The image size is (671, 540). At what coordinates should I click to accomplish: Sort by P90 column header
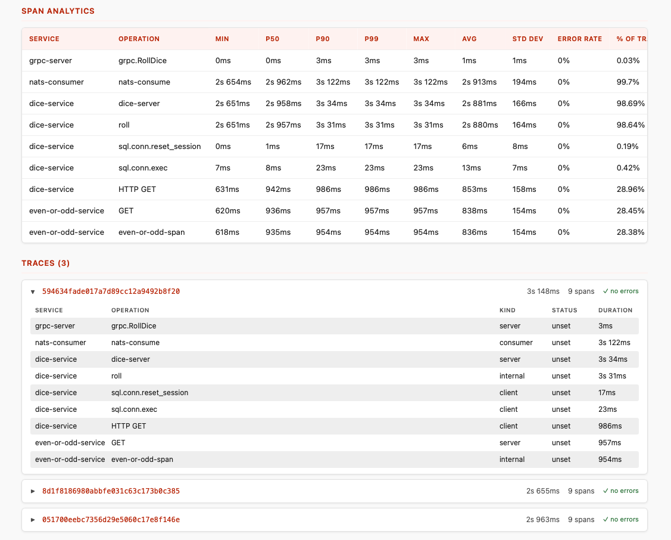[x=323, y=39]
